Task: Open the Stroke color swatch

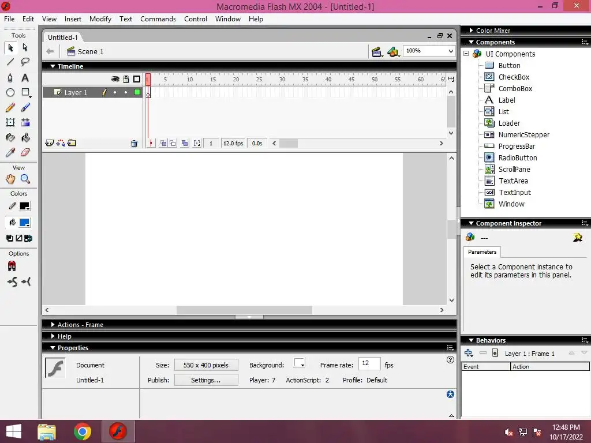Action: 25,206
